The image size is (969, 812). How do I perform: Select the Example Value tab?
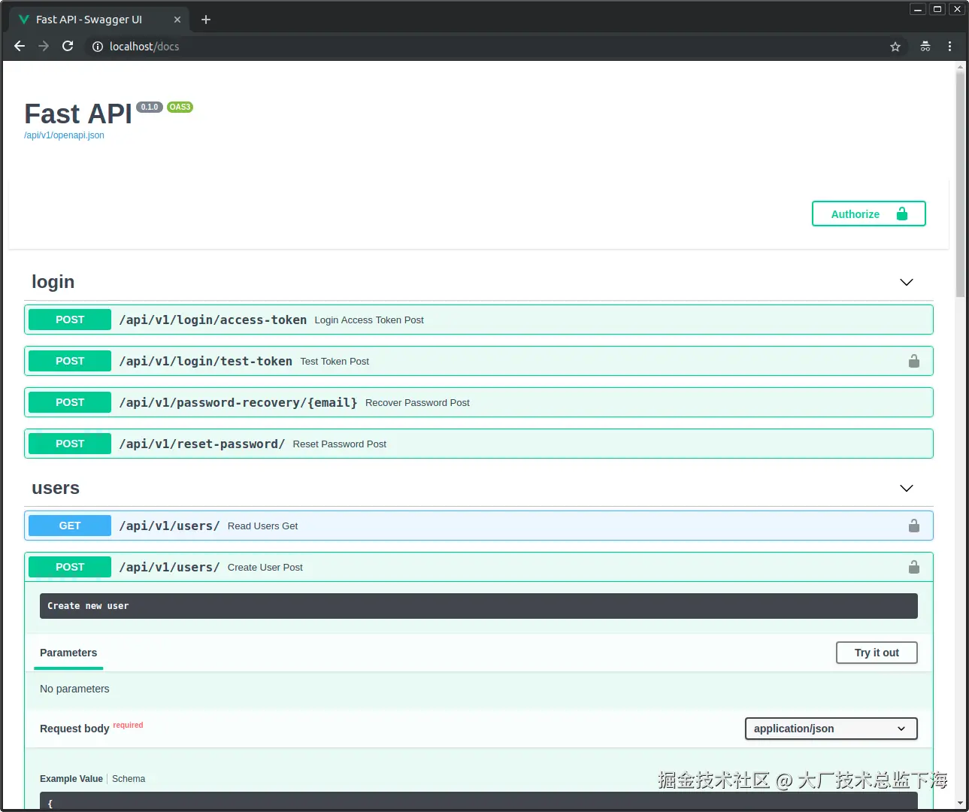point(71,779)
